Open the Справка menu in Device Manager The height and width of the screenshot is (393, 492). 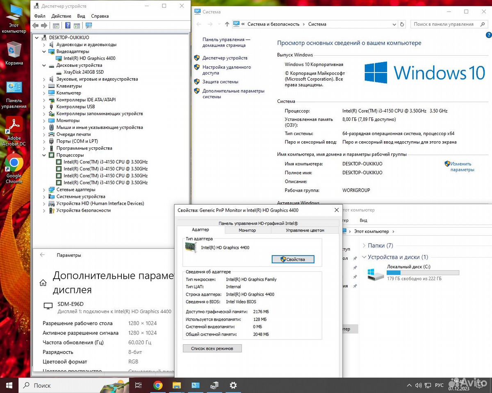tap(100, 16)
